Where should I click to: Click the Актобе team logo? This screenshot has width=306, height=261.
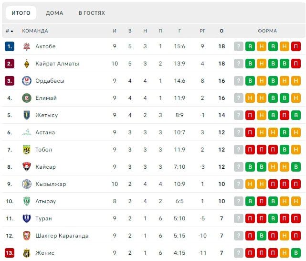[x=27, y=46]
